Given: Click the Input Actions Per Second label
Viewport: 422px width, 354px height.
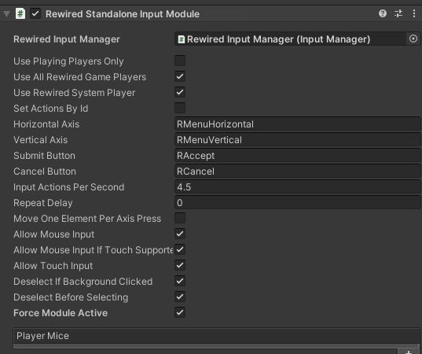Looking at the screenshot, I should pos(69,187).
